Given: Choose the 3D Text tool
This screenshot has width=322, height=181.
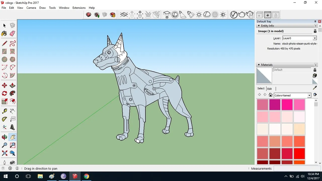Looking at the screenshot, I should point(12,127).
